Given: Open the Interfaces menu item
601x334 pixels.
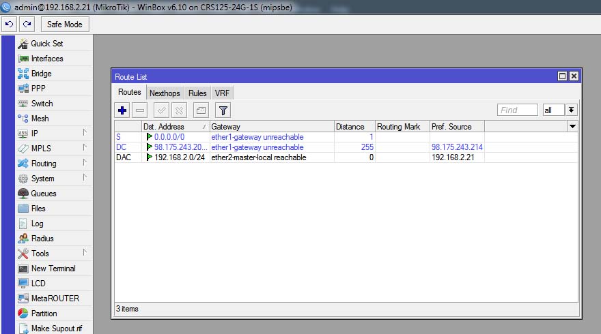Looking at the screenshot, I should coord(54,59).
